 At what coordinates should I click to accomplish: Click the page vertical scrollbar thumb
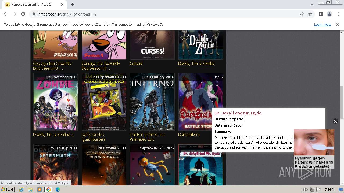tap(342, 102)
